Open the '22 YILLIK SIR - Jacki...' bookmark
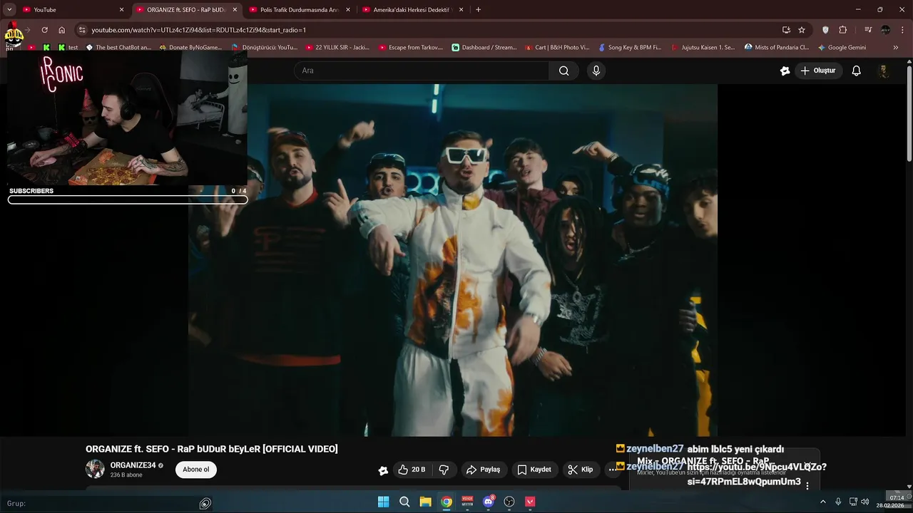Screen dimensions: 913x513 pyautogui.click(x=337, y=48)
